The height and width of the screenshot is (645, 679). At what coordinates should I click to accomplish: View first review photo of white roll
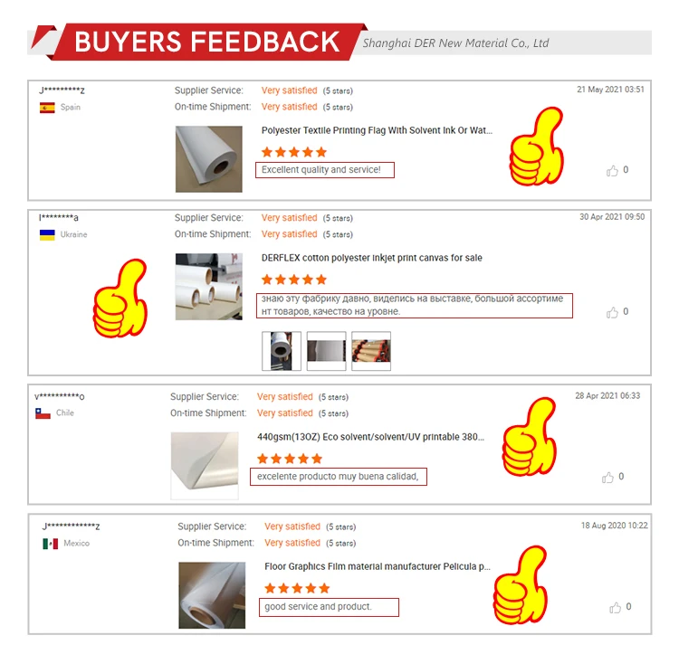(x=282, y=351)
